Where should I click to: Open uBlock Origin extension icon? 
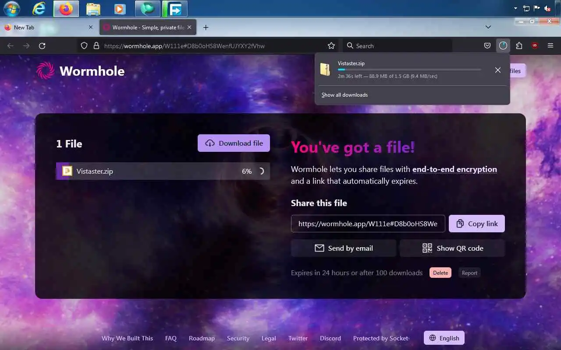535,45
